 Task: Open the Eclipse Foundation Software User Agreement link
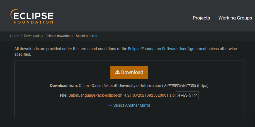pos(167,49)
